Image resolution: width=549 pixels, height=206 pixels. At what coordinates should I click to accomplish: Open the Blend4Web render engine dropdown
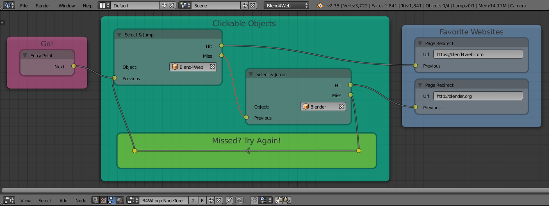(x=287, y=5)
